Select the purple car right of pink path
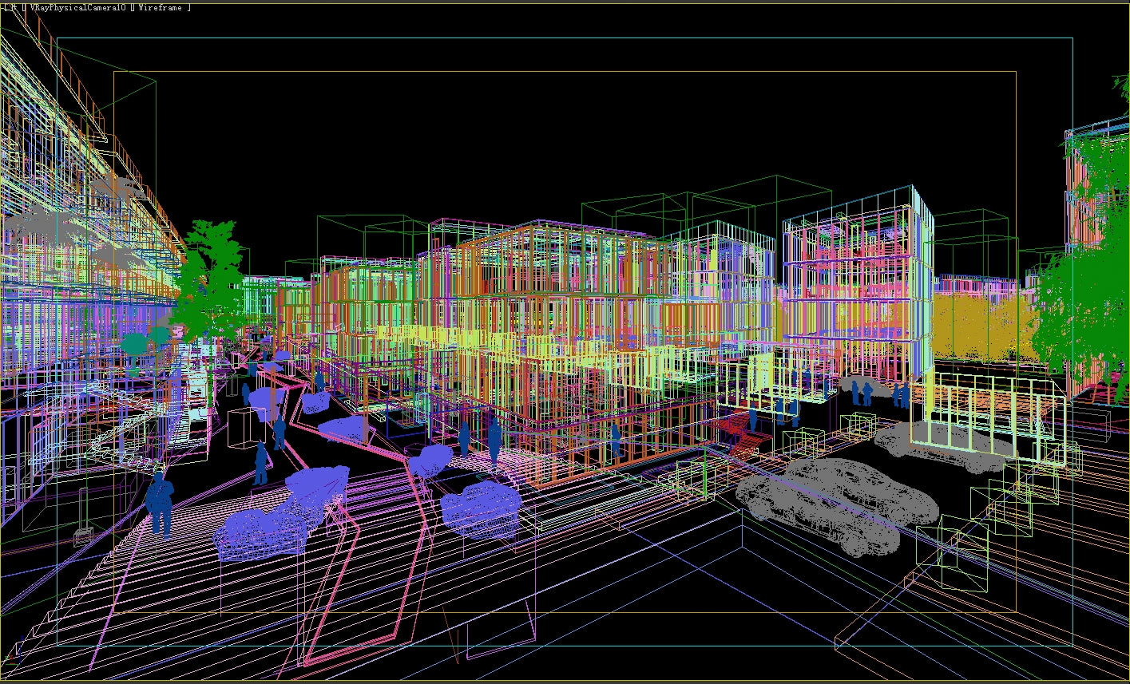Viewport: 1130px width, 684px height. point(481,504)
